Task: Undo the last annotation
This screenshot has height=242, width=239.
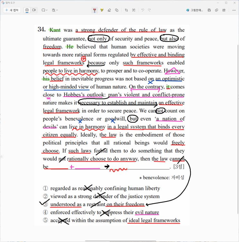Action: [142, 10]
